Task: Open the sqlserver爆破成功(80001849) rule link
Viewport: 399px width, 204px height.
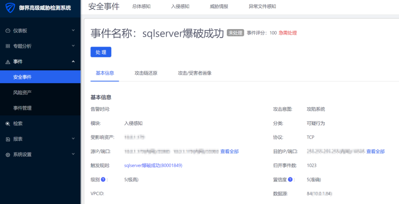Action: coord(153,166)
